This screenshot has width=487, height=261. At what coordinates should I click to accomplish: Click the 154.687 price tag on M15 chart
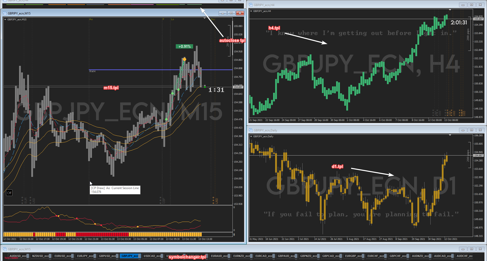(238, 87)
